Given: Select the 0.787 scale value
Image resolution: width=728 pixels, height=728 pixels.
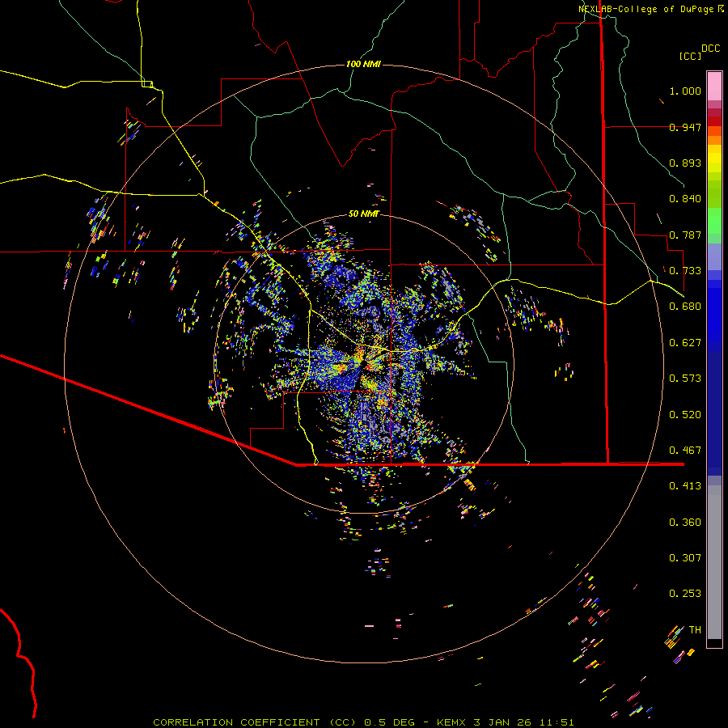Looking at the screenshot, I should click(x=685, y=235).
